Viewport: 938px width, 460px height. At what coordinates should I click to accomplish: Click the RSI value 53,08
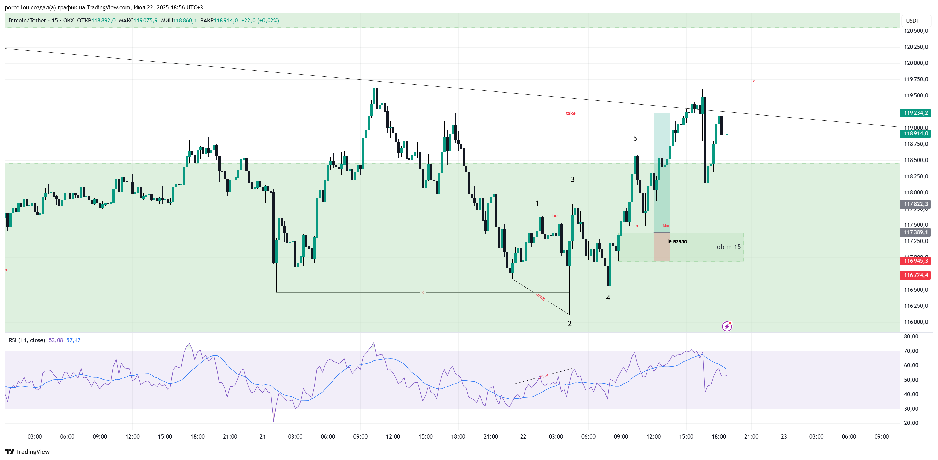coord(56,340)
